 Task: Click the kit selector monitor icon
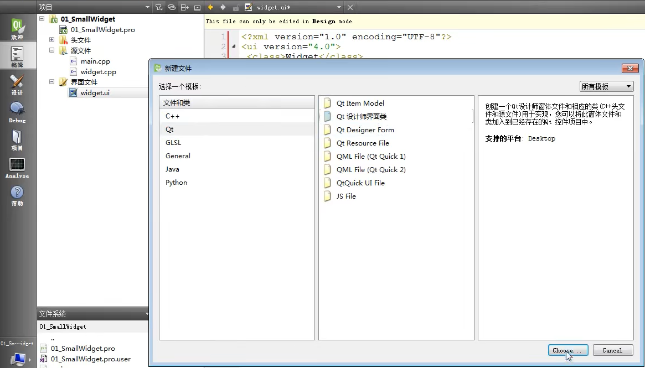click(19, 359)
